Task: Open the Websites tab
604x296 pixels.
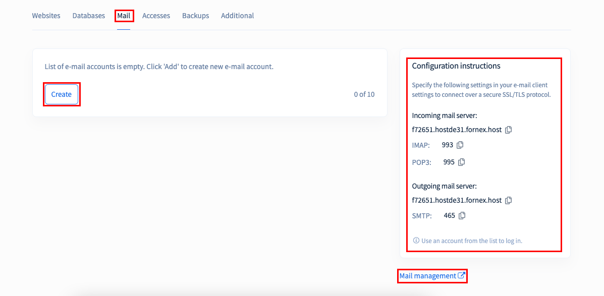Action: [46, 16]
